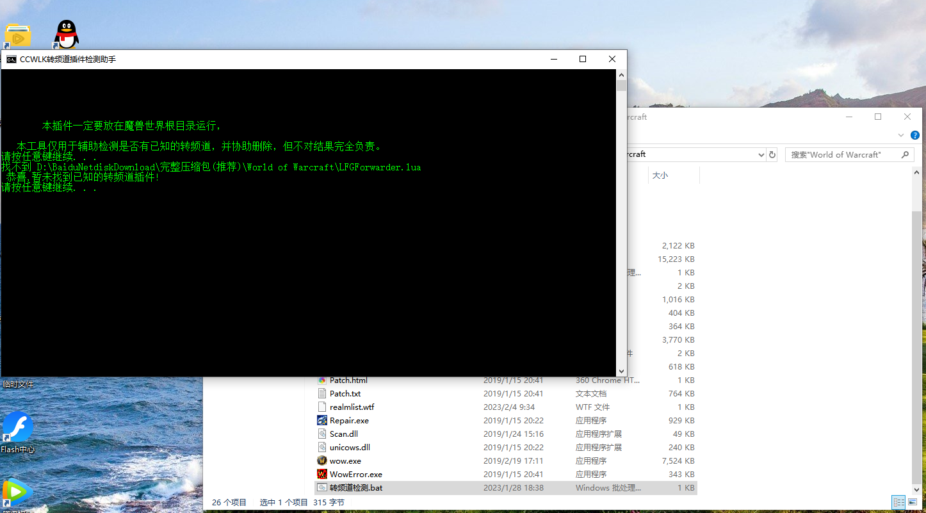
Task: Select the 转频道检测.bat file
Action: point(356,488)
